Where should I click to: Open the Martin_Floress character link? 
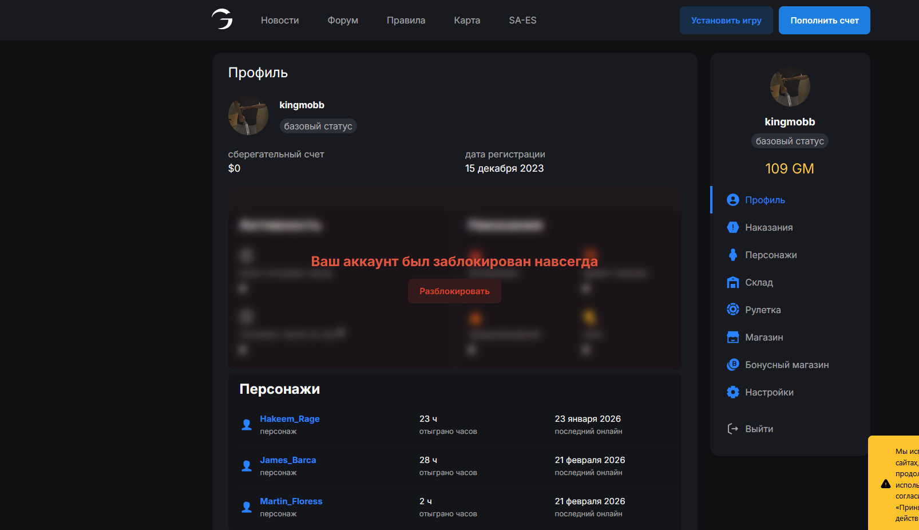291,501
